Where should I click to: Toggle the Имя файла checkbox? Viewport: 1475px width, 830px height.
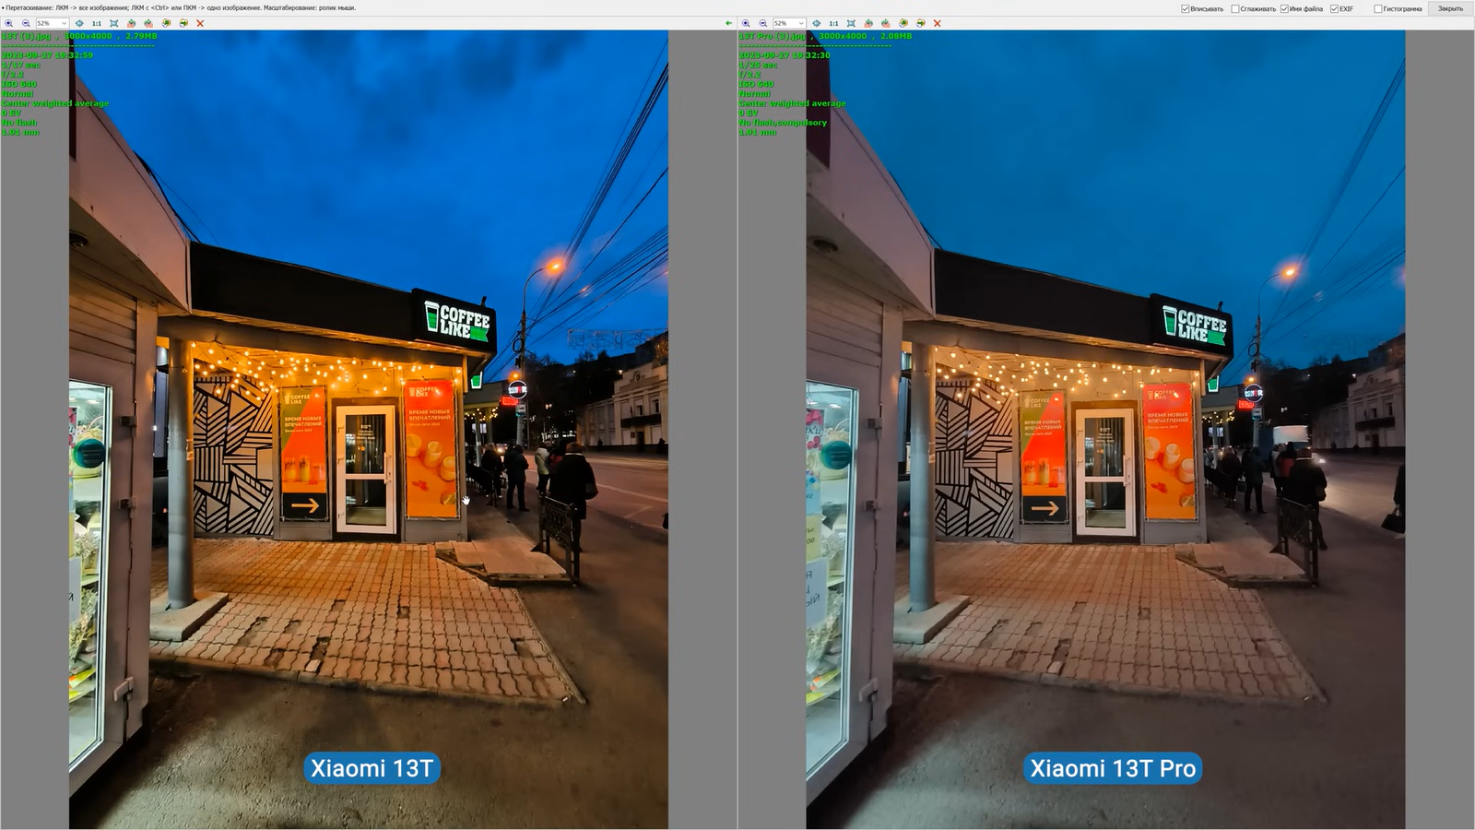tap(1284, 9)
